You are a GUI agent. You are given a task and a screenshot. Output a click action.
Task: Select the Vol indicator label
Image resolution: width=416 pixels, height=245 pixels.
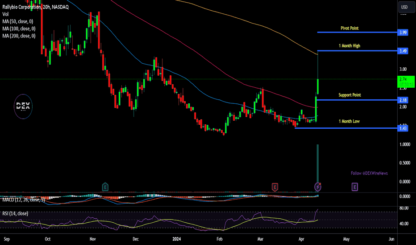(x=5, y=14)
